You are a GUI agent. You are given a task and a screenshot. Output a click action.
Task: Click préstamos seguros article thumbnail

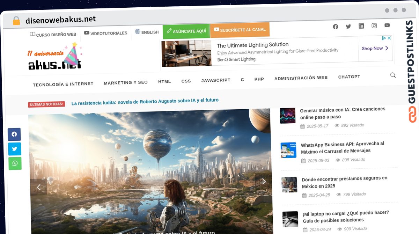289,185
